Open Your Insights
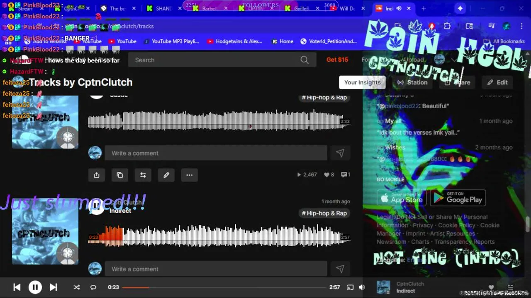The image size is (531, 298). pos(363,82)
